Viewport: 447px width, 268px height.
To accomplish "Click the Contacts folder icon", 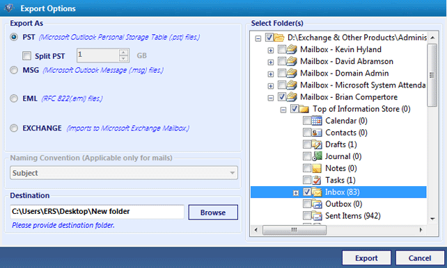I will (317, 133).
